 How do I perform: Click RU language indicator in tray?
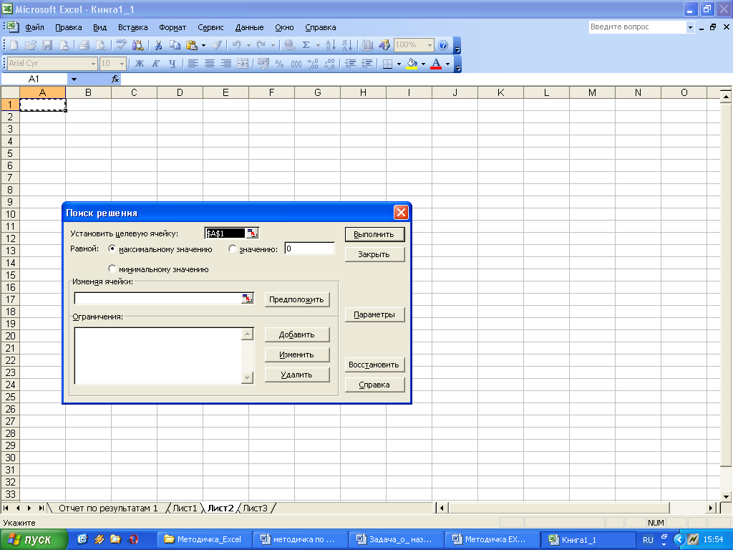click(x=647, y=540)
